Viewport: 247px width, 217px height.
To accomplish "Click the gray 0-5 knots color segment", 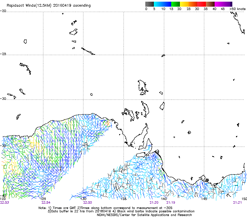I will pyautogui.click(x=150, y=4).
